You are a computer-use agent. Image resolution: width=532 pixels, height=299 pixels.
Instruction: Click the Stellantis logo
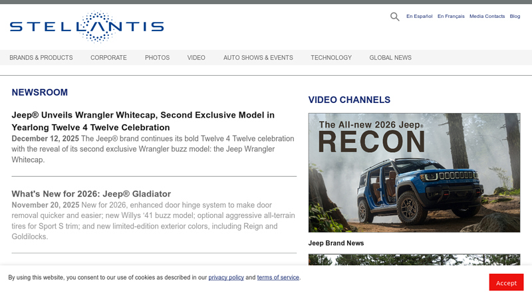tap(87, 27)
